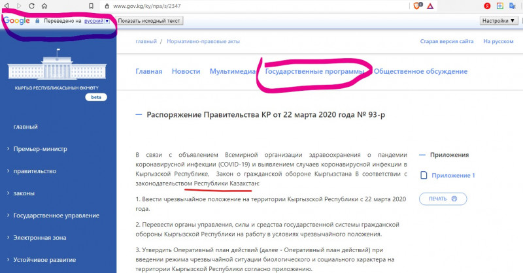Viewport: 523px width, 273px height.
Task: Follow the Старая версия сайта link
Action: [447, 42]
